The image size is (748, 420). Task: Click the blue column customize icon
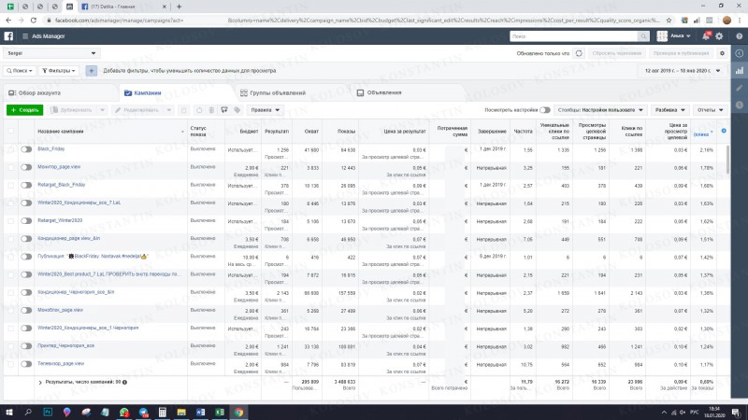click(x=724, y=131)
